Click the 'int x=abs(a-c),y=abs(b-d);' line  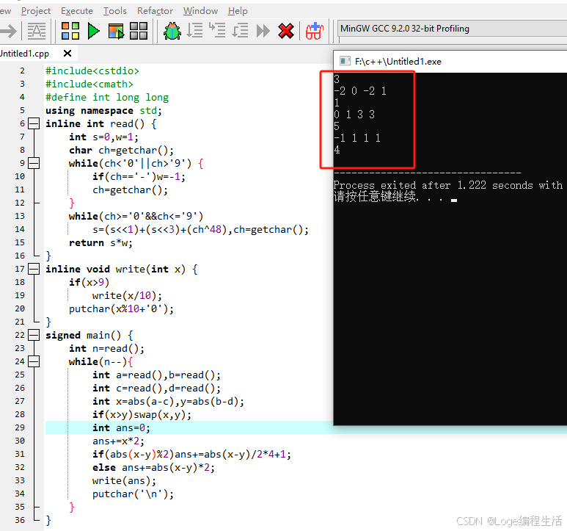[x=168, y=402]
